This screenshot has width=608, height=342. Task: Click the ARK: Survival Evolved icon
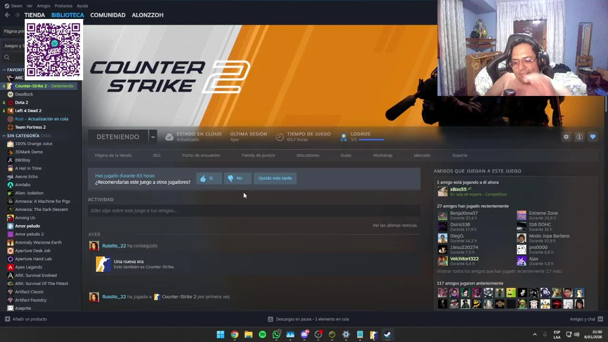(10, 275)
